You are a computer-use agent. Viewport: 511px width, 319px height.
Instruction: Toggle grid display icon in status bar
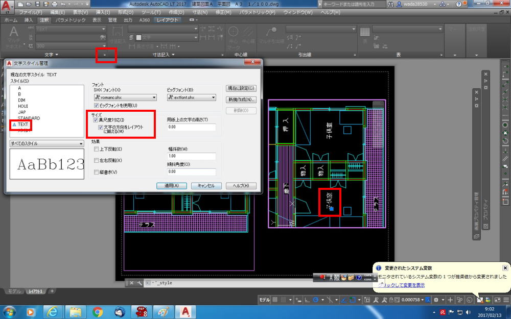pos(275,300)
